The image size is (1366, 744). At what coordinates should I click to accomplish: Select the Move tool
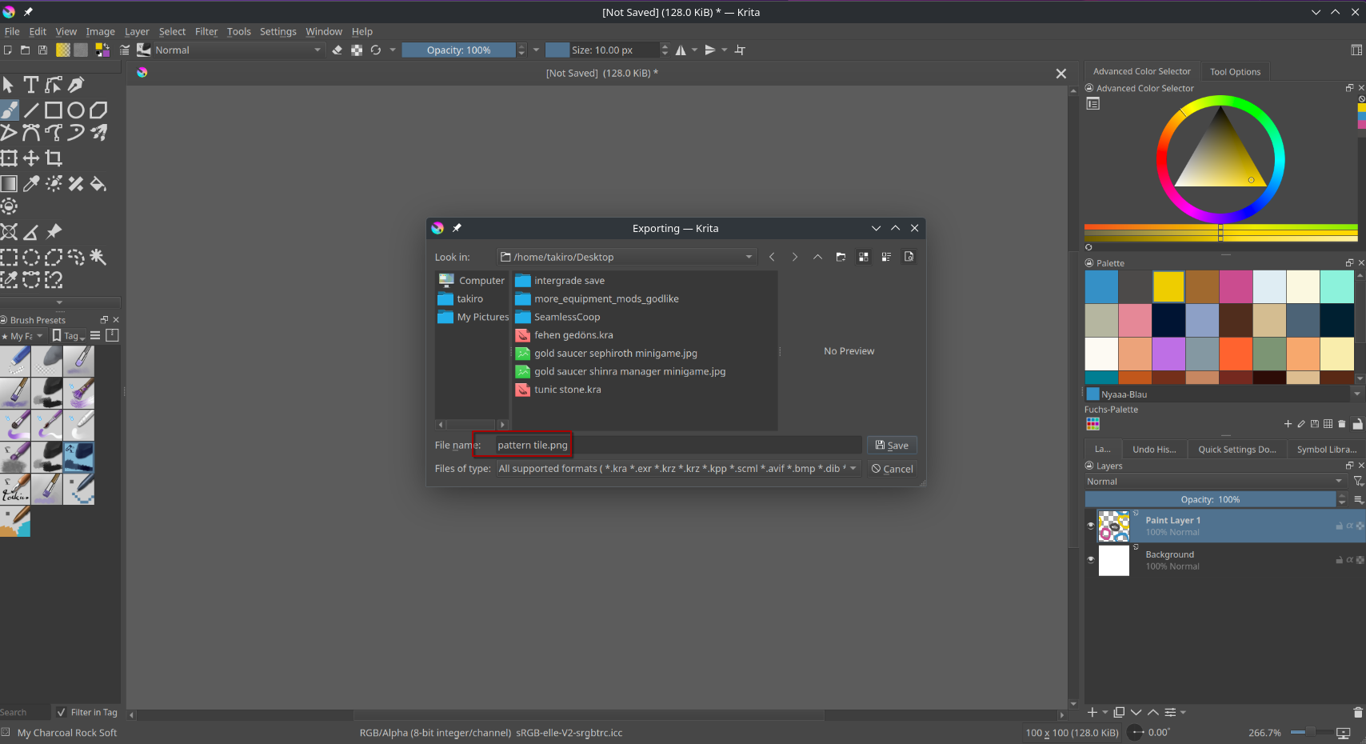click(31, 158)
